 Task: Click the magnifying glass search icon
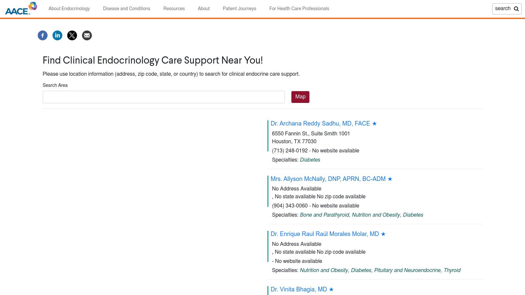[516, 9]
